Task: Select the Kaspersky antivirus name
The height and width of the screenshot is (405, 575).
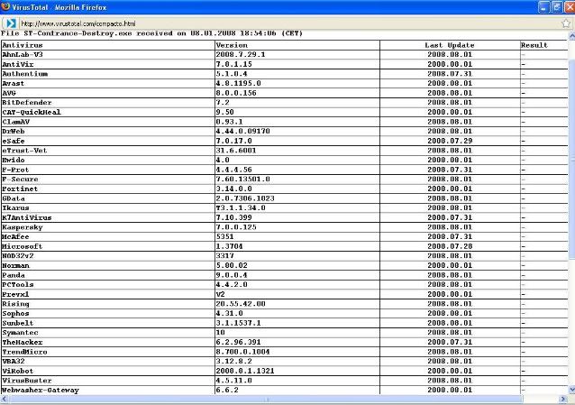Action: 23,227
